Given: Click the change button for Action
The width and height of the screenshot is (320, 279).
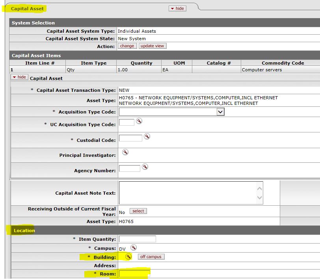Looking at the screenshot, I should pos(127,46).
